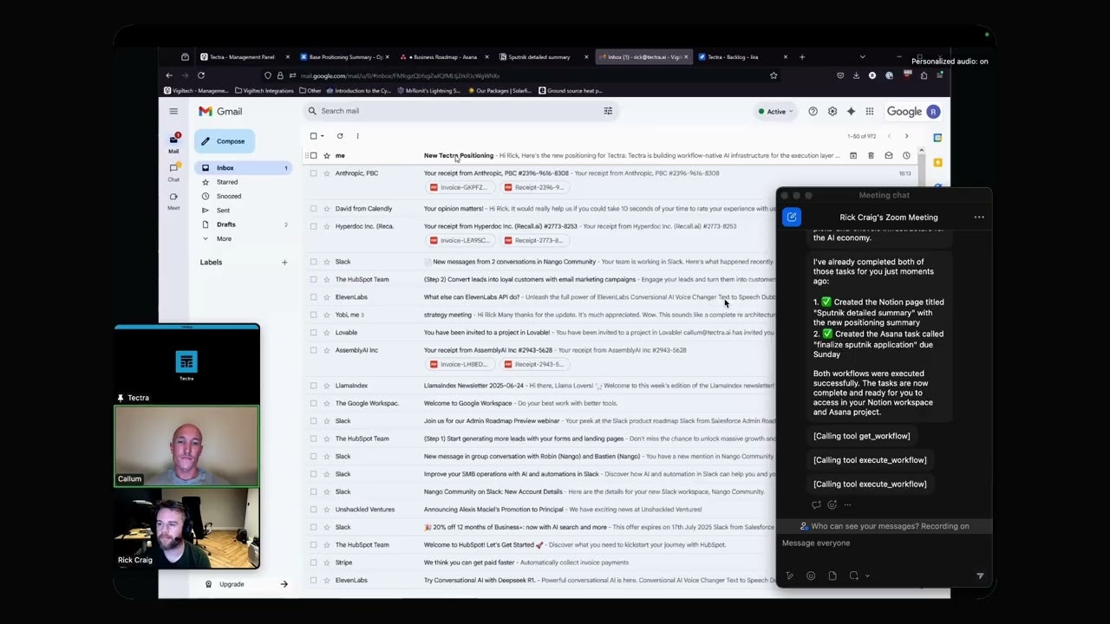Open the Active status dropdown
This screenshot has width=1110, height=624.
[776, 111]
